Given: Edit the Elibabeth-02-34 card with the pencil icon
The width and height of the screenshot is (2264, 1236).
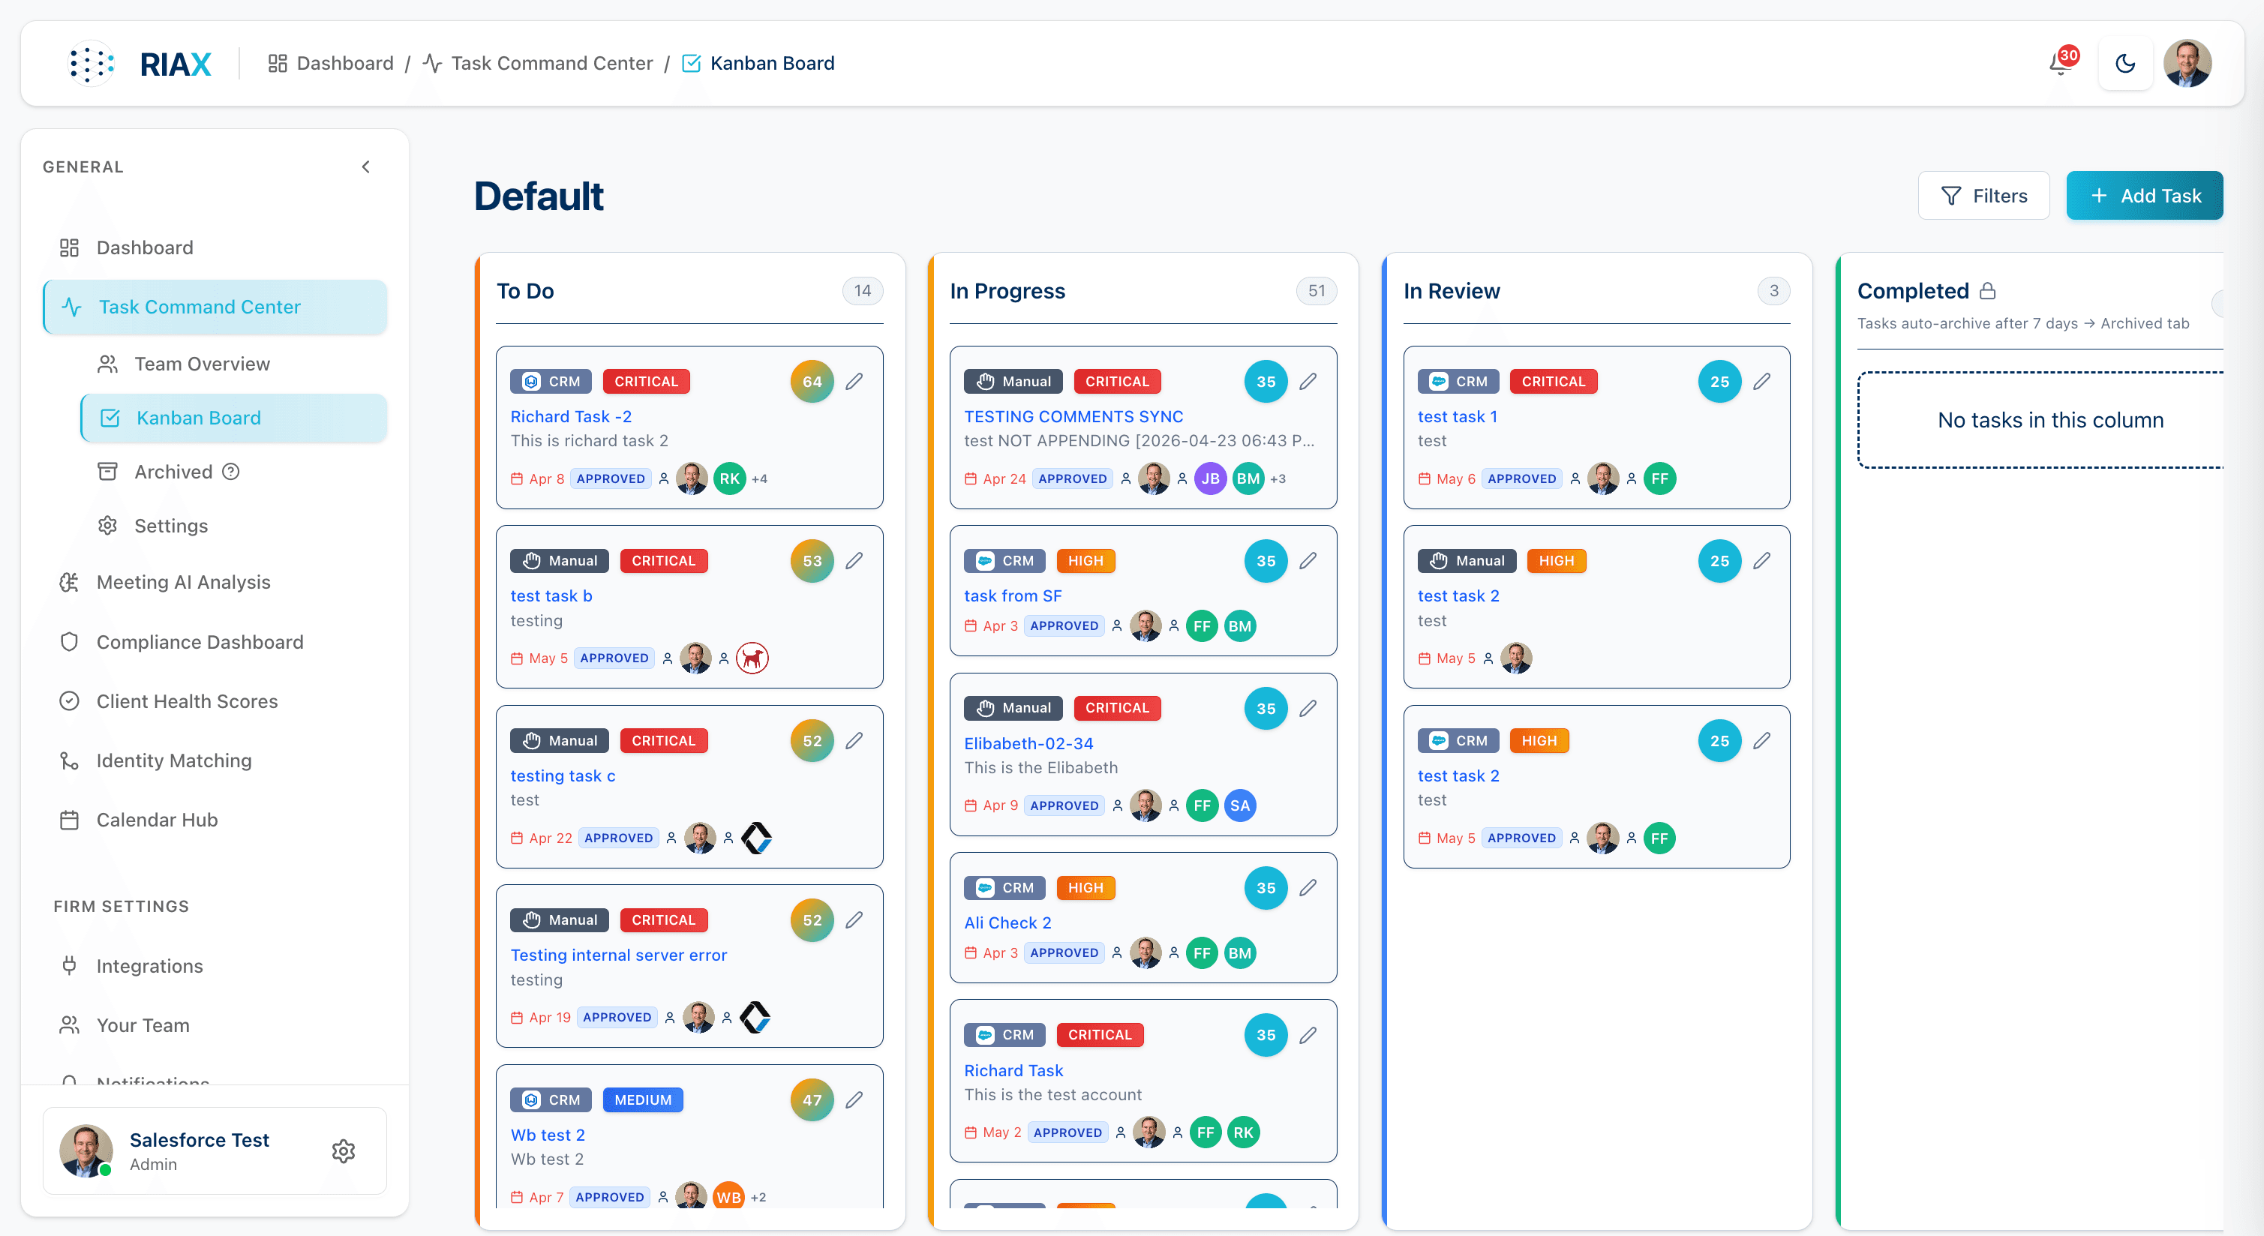Looking at the screenshot, I should 1308,708.
